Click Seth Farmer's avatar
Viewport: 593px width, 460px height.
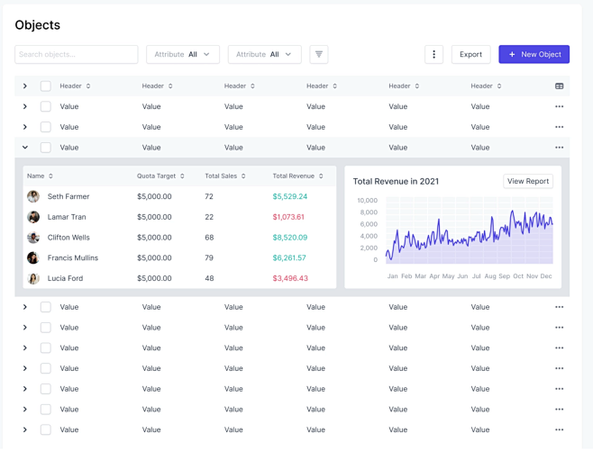tap(33, 196)
